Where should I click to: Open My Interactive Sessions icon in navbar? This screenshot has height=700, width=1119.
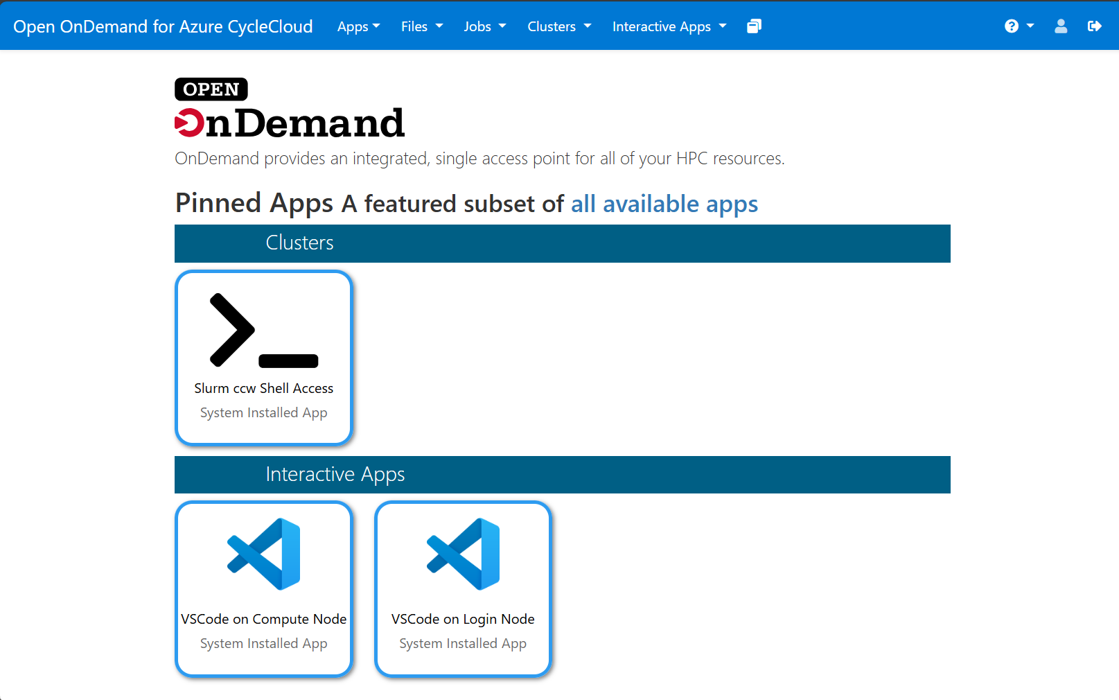click(x=754, y=26)
